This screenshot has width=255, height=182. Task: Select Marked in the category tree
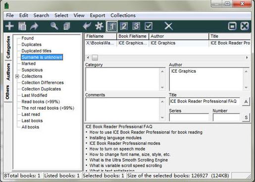pos(28,63)
